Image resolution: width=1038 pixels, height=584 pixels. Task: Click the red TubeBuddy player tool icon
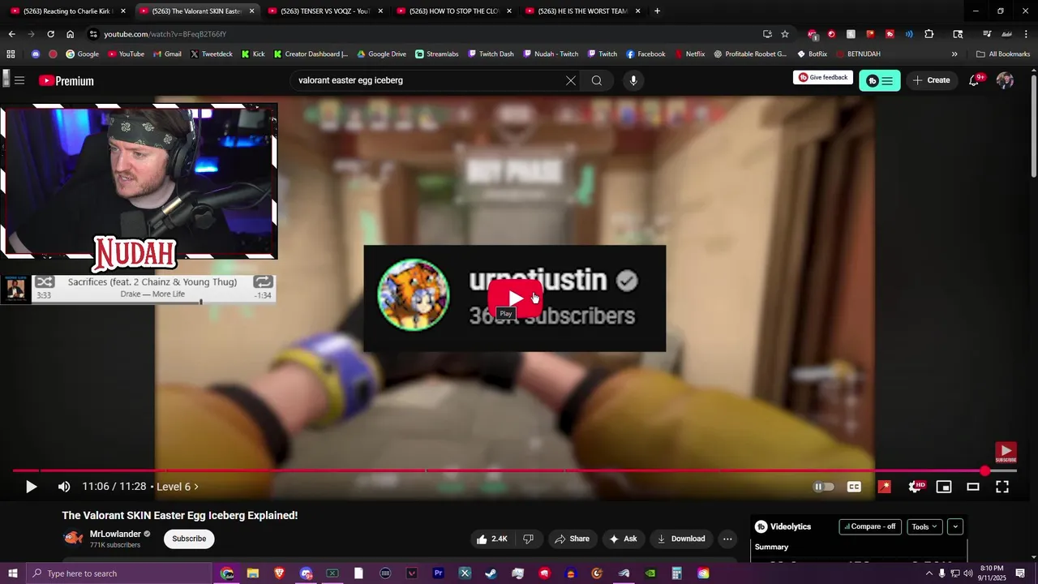point(885,487)
